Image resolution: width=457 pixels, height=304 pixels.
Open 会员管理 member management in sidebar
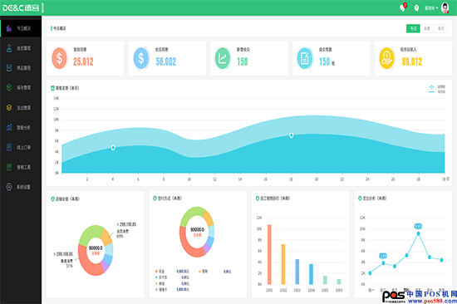click(x=21, y=48)
